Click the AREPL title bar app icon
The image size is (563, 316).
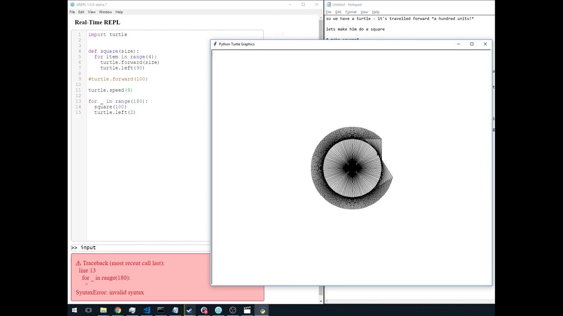73,5
